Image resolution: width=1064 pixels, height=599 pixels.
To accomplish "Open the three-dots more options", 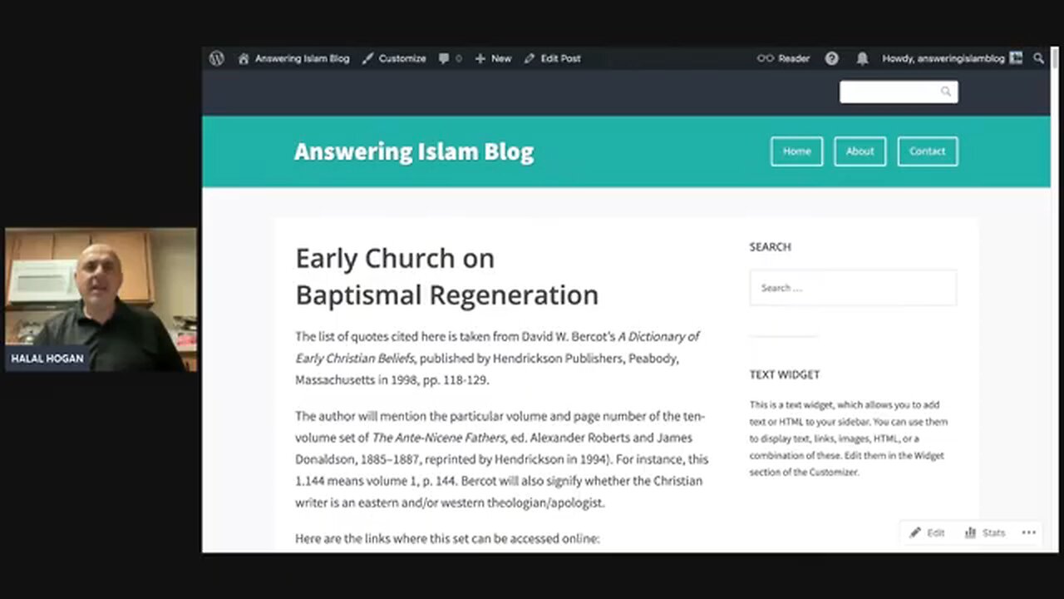I will point(1029,532).
